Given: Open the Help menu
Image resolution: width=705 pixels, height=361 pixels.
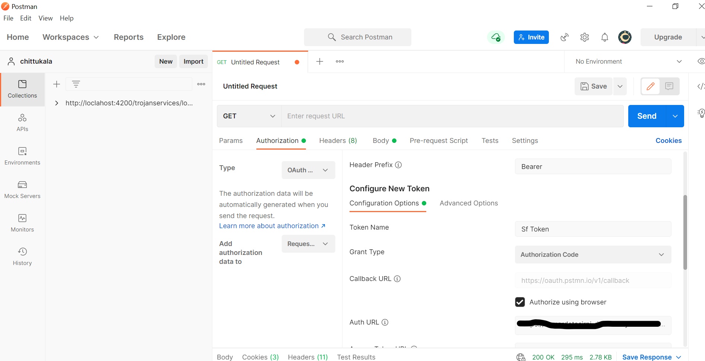Looking at the screenshot, I should [x=67, y=18].
